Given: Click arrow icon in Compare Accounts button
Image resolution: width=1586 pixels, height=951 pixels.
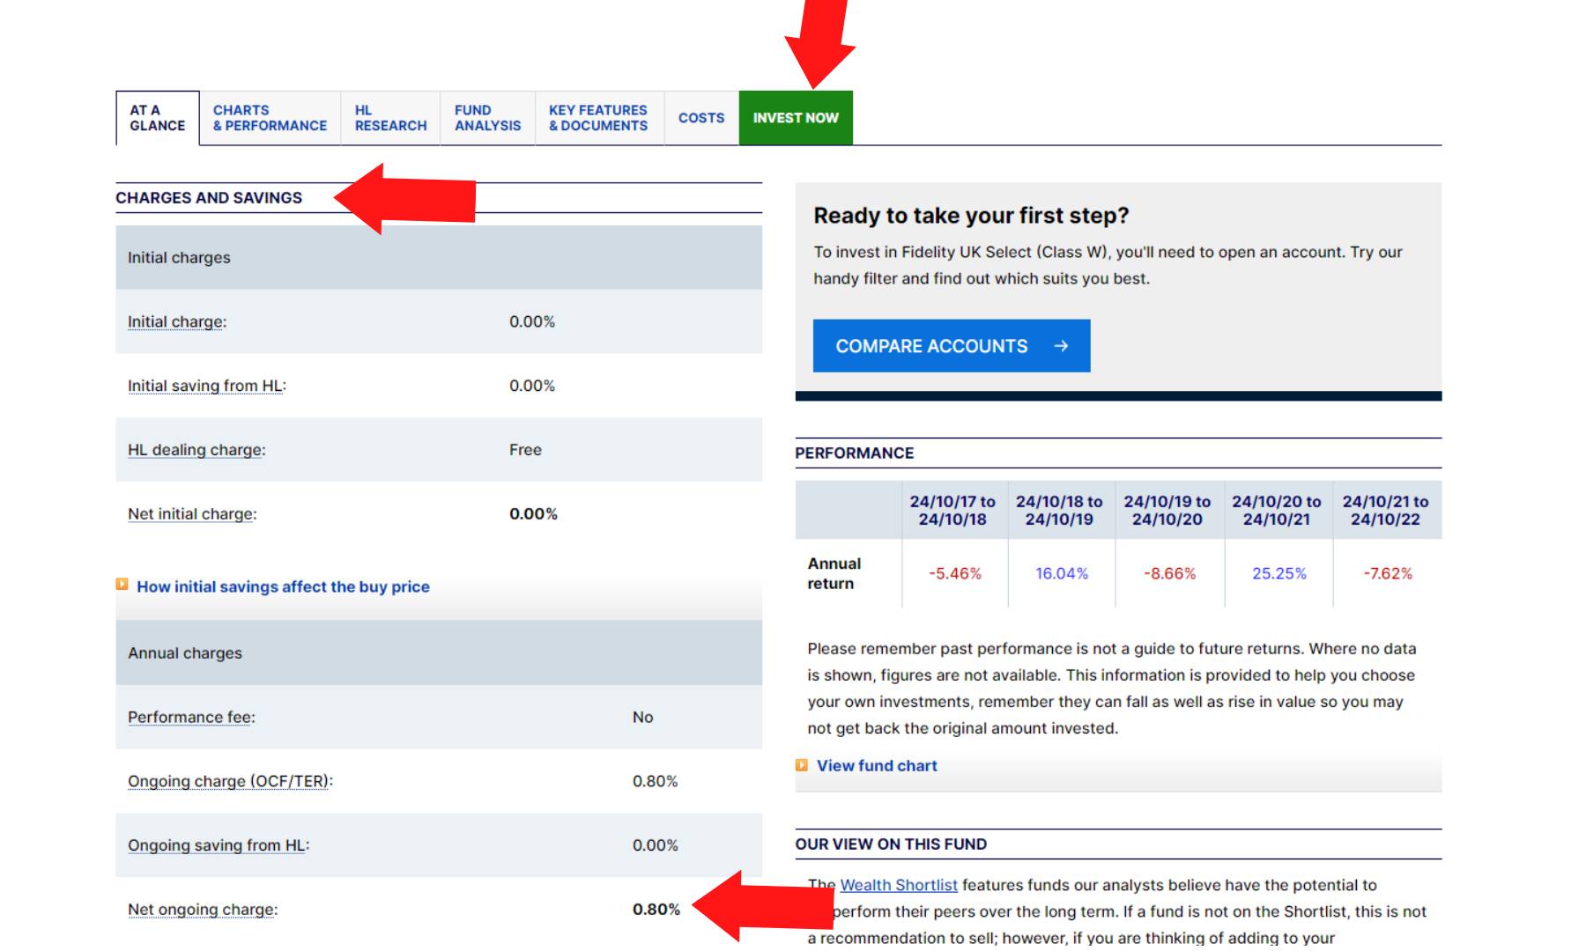Looking at the screenshot, I should (1061, 346).
